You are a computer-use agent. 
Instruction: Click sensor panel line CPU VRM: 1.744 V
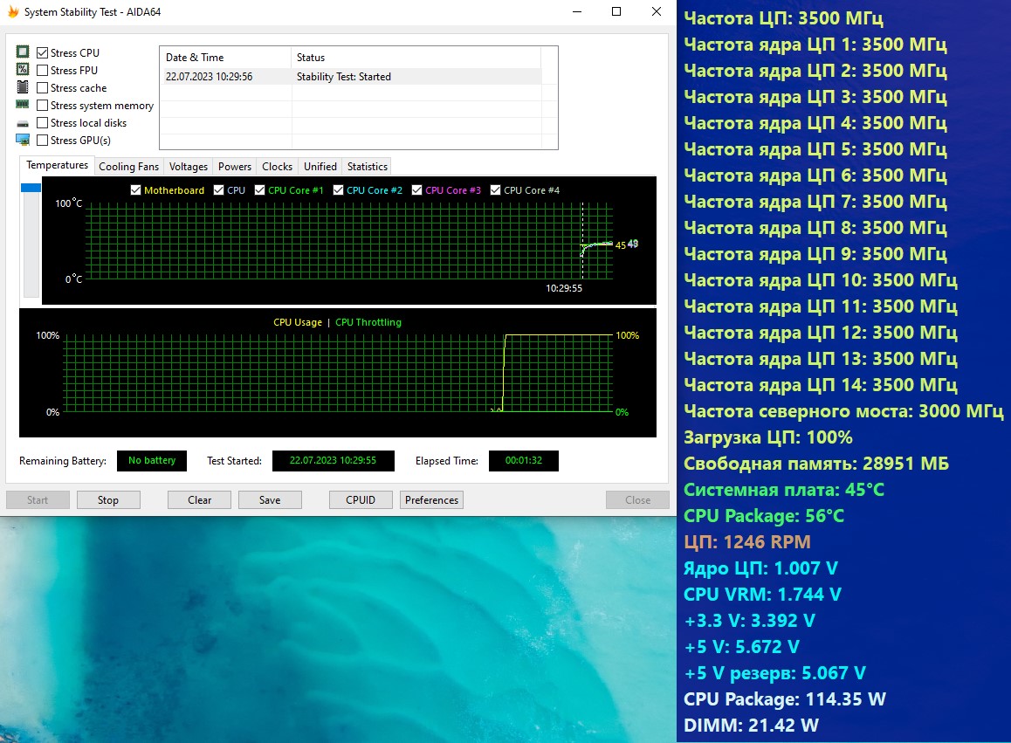click(x=763, y=595)
